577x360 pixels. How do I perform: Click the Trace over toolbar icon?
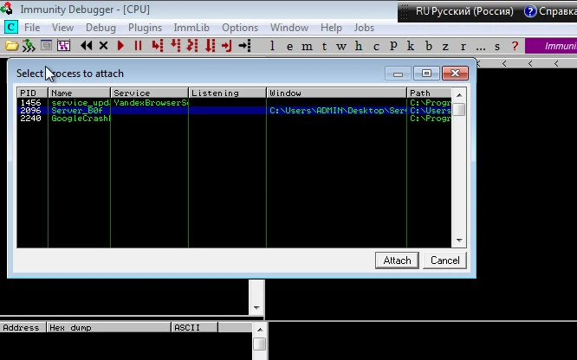point(211,46)
